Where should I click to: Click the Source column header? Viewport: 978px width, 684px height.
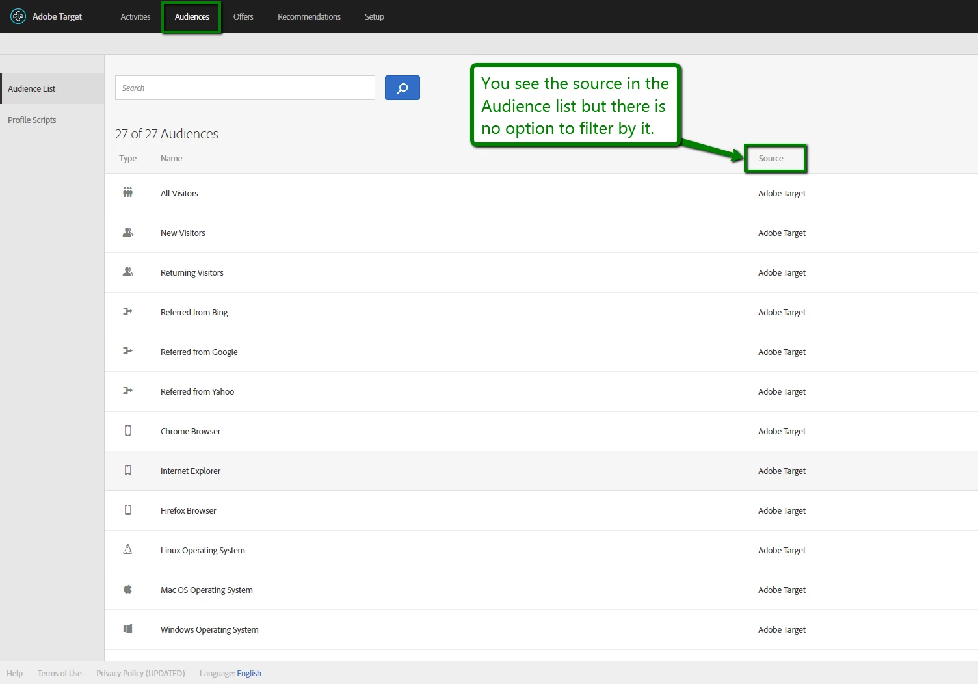click(771, 158)
